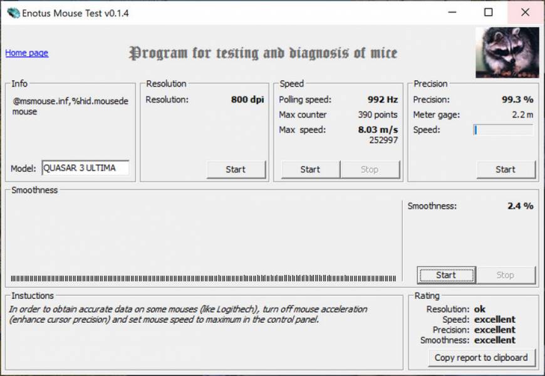Start the Speed test
Viewport: 545px width, 376px height.
coord(310,169)
